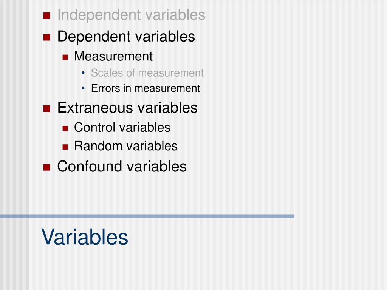Click the red bullet beside Independent variables

click(46, 16)
